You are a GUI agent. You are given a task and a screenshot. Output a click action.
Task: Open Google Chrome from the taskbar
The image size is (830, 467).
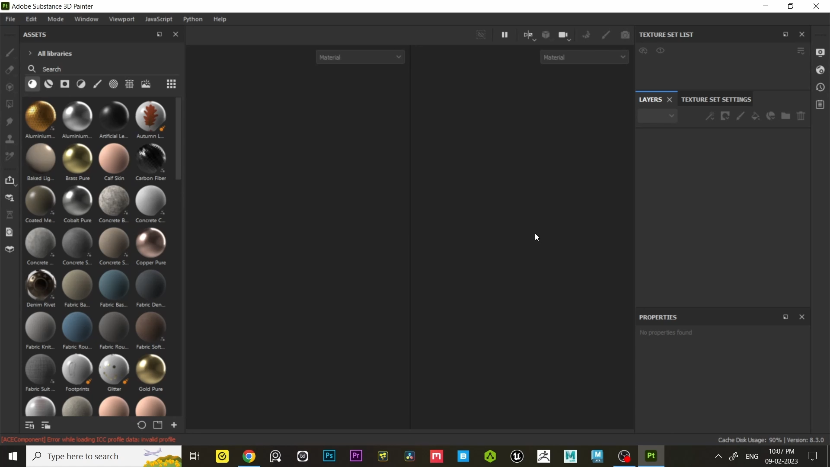tap(249, 456)
